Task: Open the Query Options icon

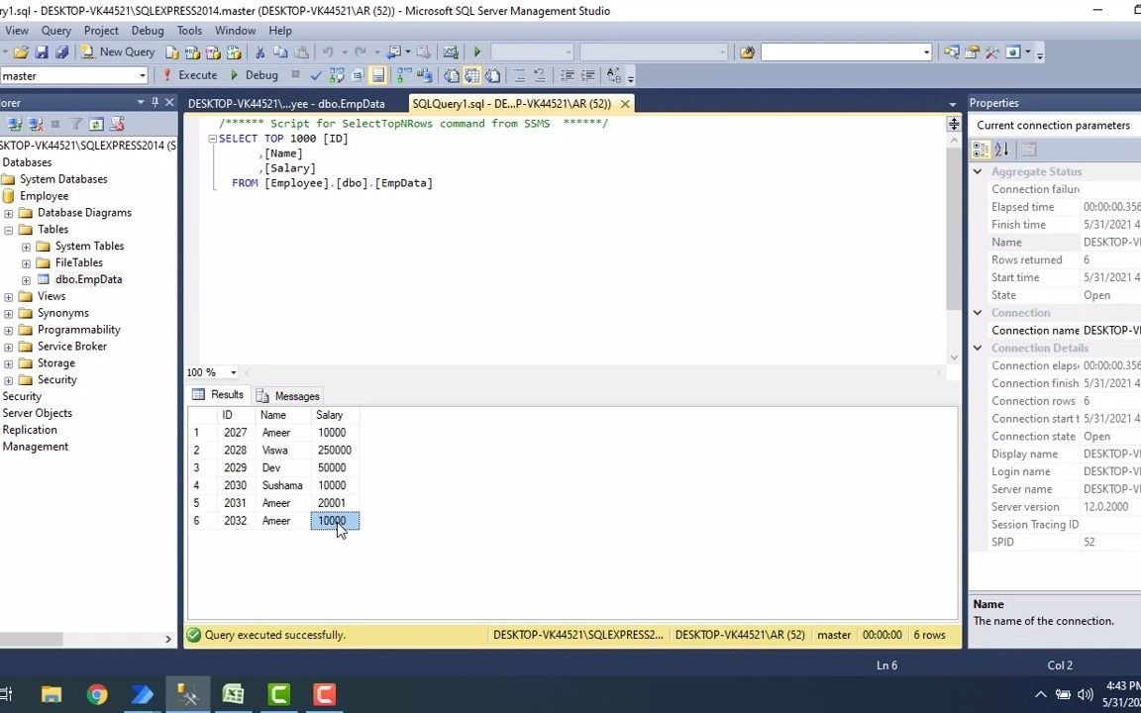Action: pyautogui.click(x=358, y=75)
